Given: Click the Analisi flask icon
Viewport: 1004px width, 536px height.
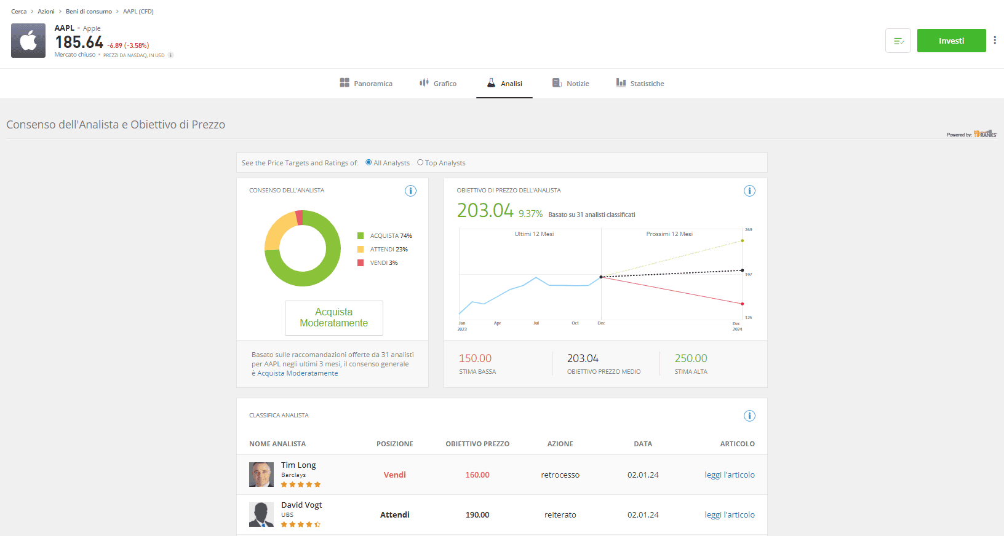Looking at the screenshot, I should pos(491,82).
